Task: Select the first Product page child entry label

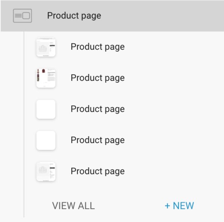Action: [98, 47]
